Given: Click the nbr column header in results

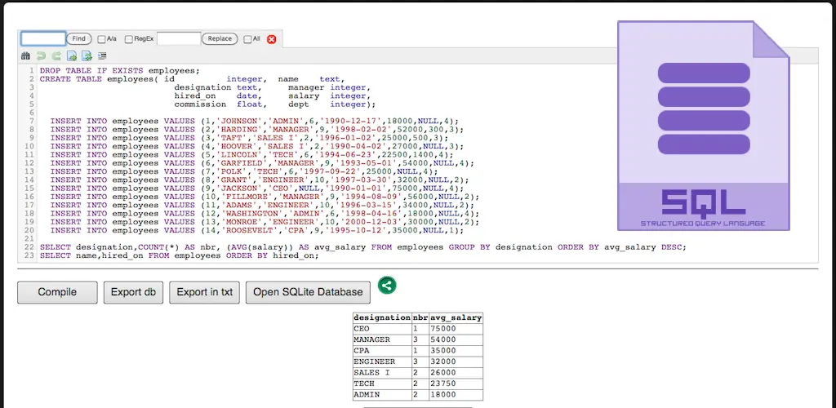Looking at the screenshot, I should click(420, 318).
